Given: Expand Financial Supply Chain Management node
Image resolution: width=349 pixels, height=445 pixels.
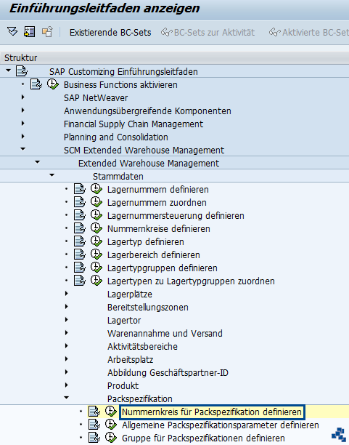Looking at the screenshot, I should coord(23,123).
